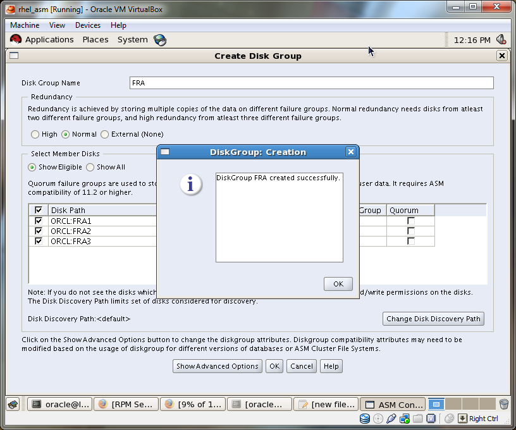Screen dimensions: 516x430
Task: Enable Quorum checkbox for ORCL:FRA1 row
Action: (410, 221)
